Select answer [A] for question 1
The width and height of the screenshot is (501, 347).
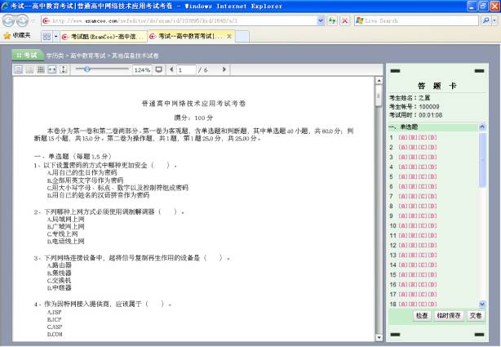pyautogui.click(x=402, y=137)
